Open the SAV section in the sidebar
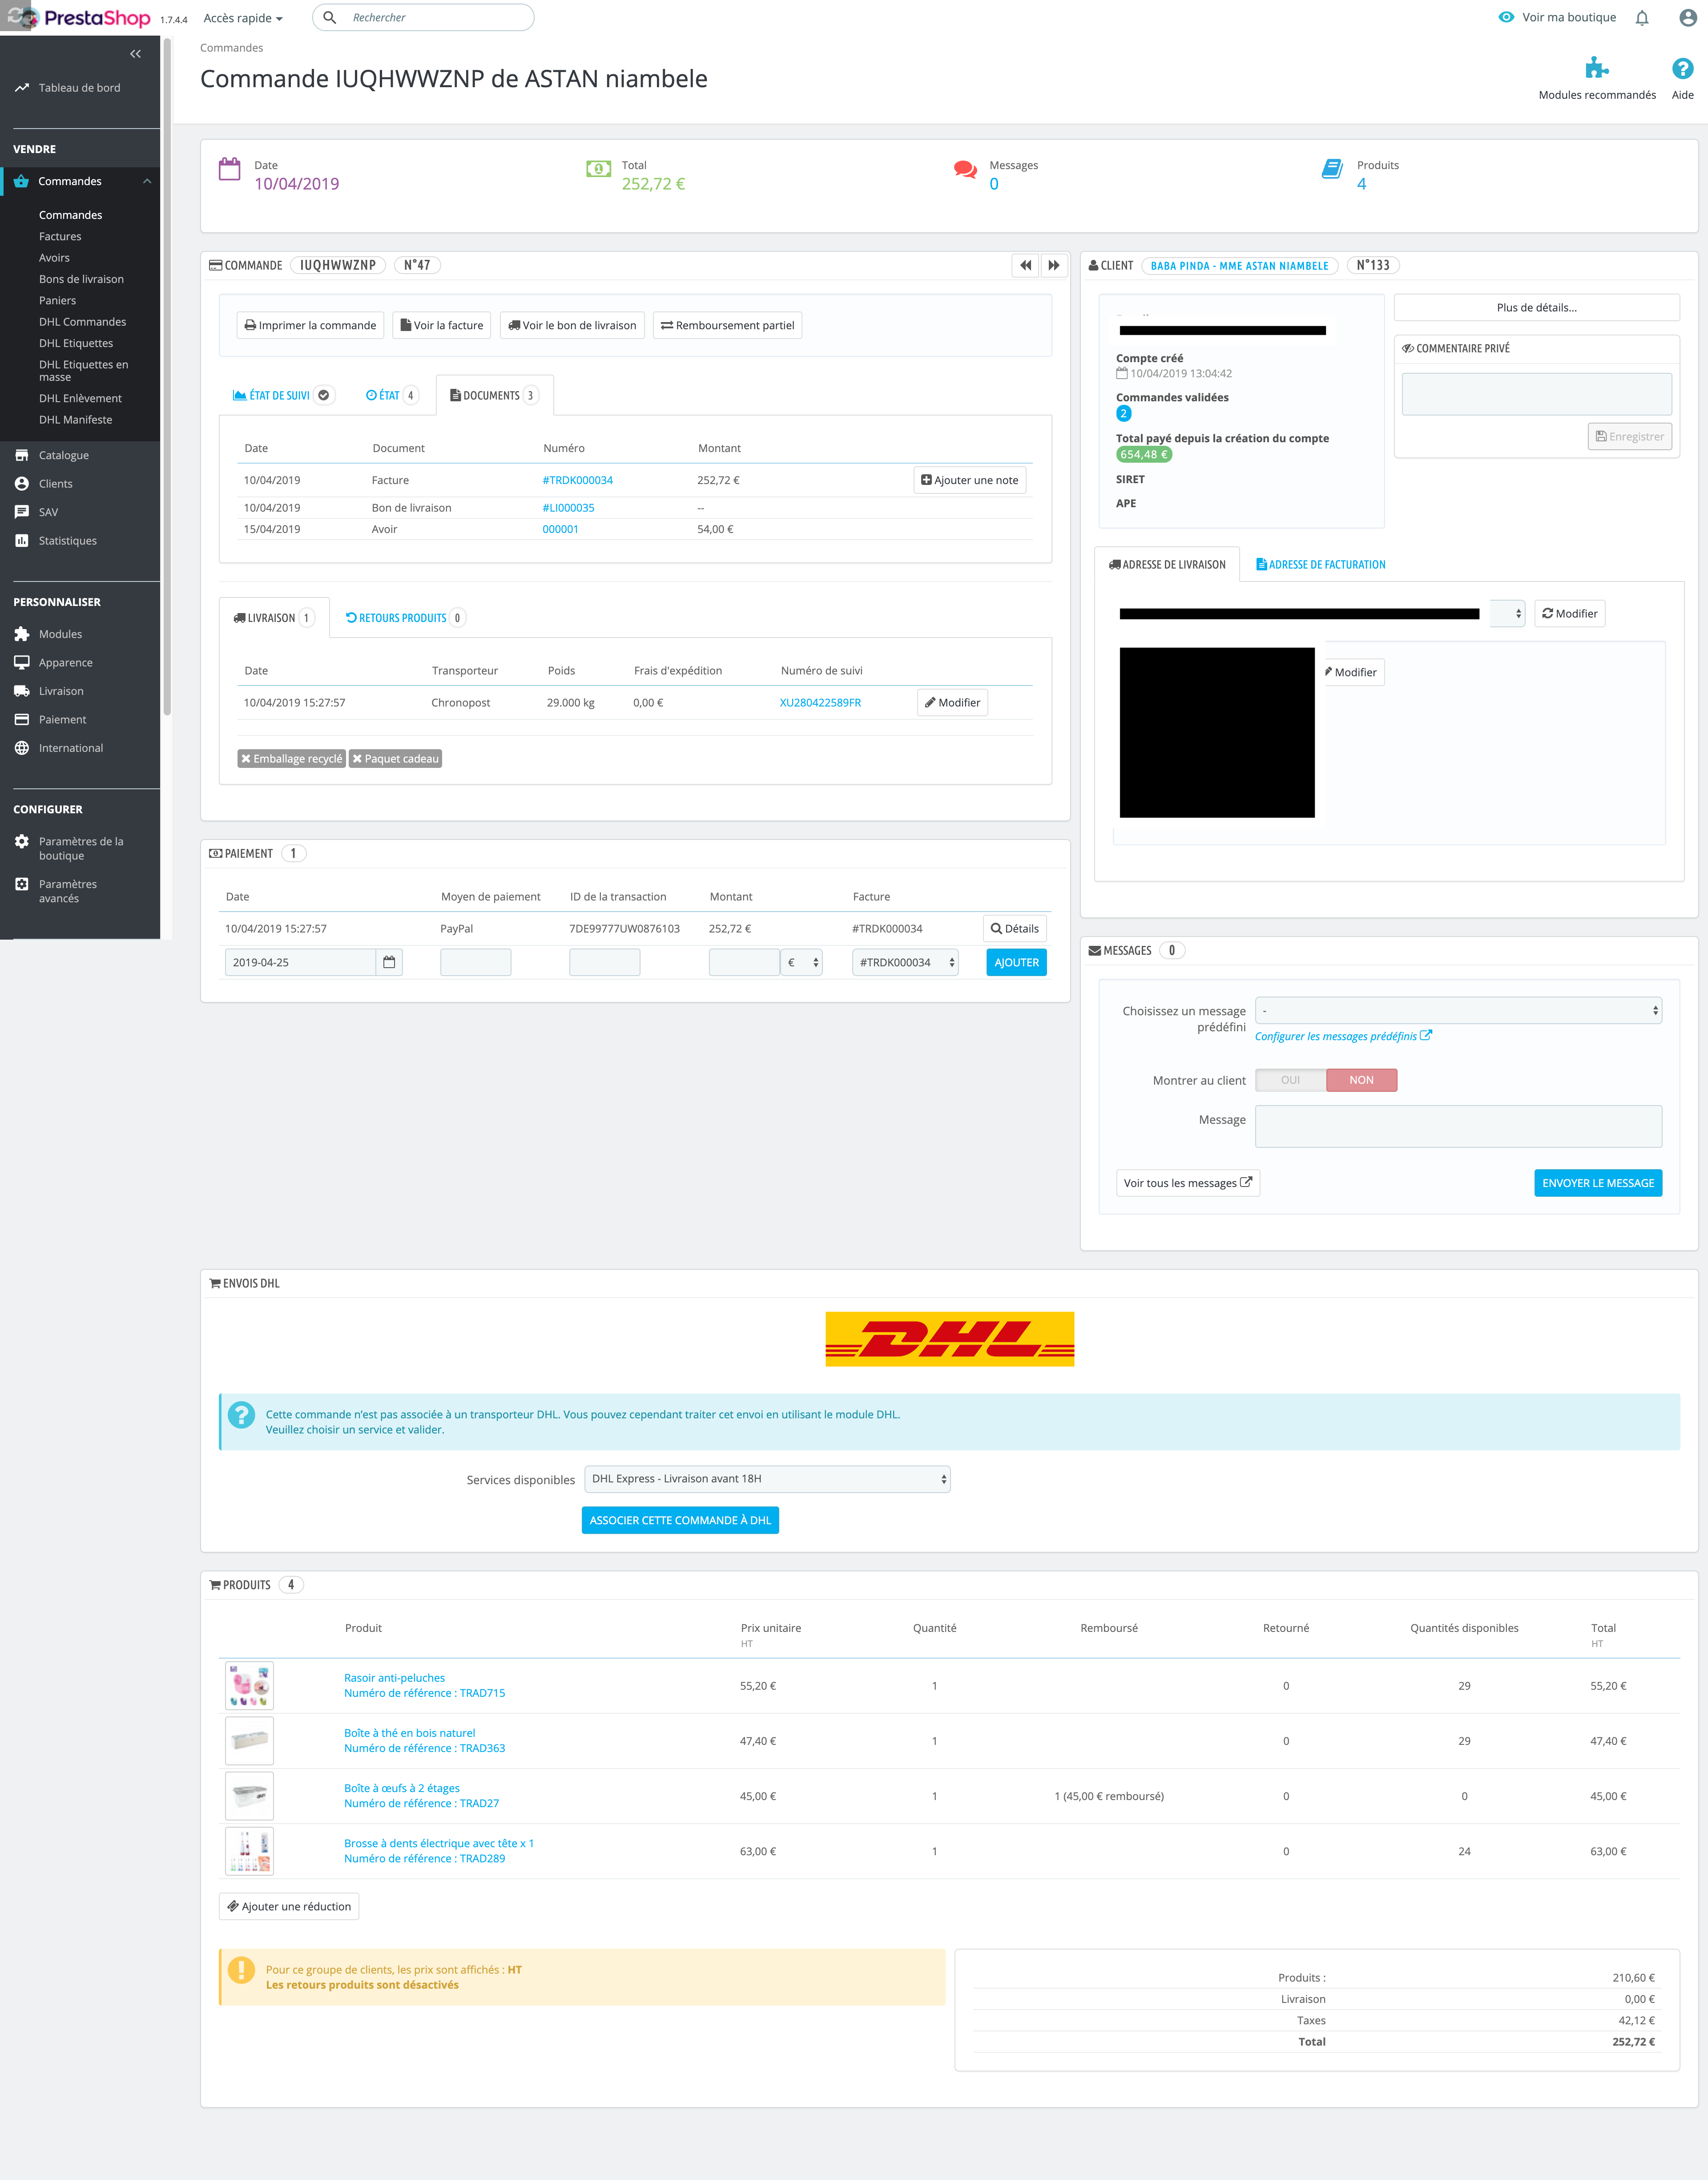Image resolution: width=1708 pixels, height=2180 pixels. pyautogui.click(x=47, y=511)
